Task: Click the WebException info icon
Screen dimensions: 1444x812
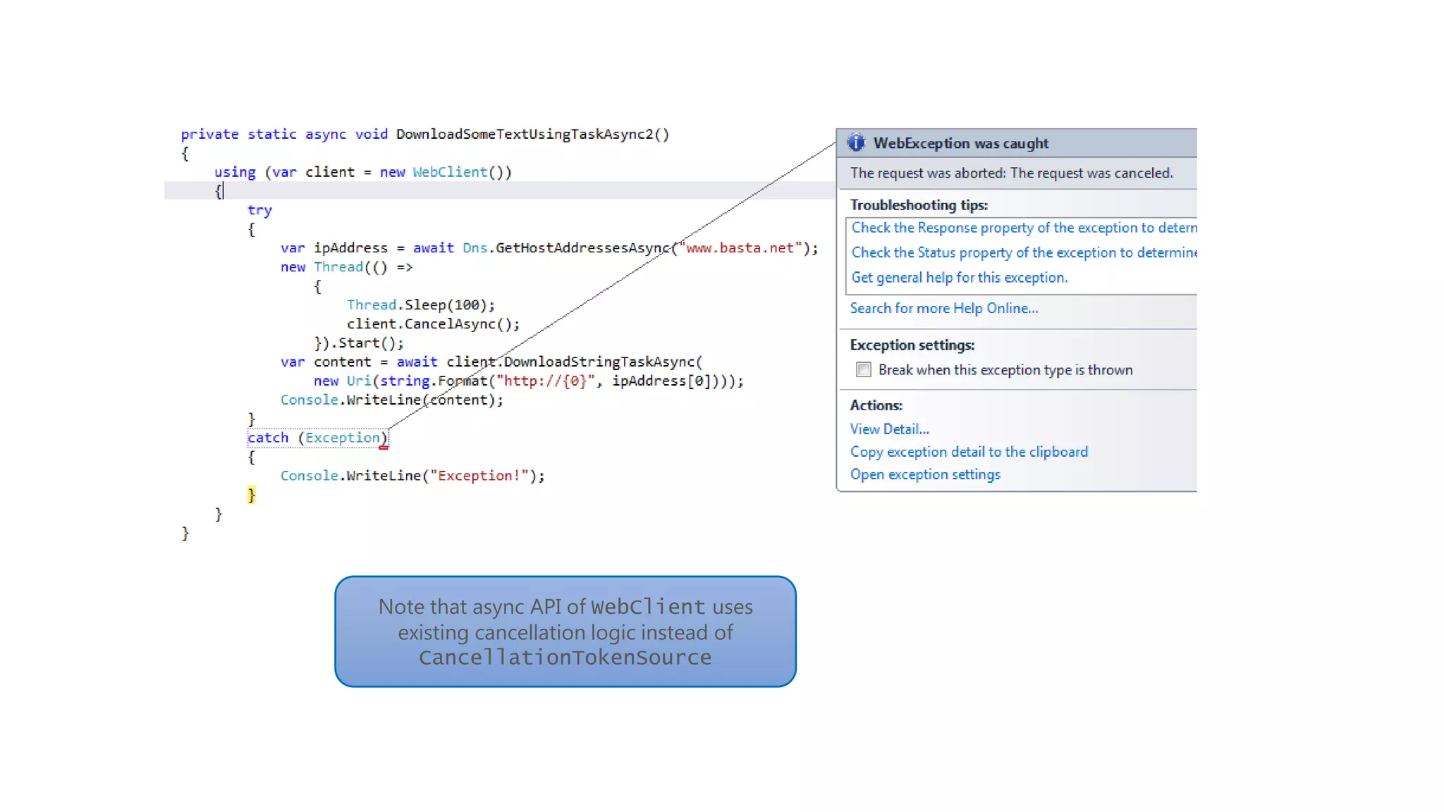Action: [x=856, y=143]
